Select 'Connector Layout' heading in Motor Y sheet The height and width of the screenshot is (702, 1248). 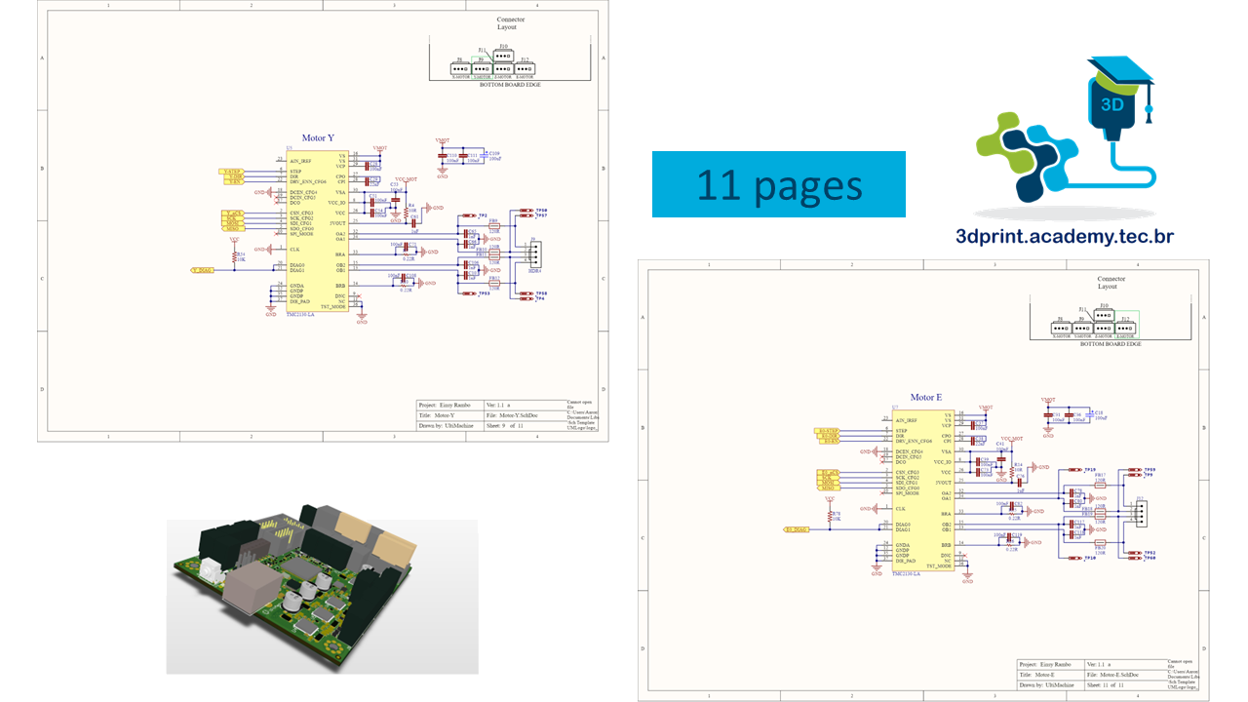coord(510,22)
